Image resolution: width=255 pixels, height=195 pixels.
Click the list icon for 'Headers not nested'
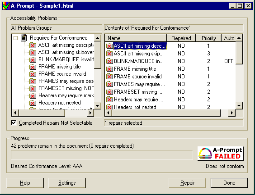[x=109, y=107]
